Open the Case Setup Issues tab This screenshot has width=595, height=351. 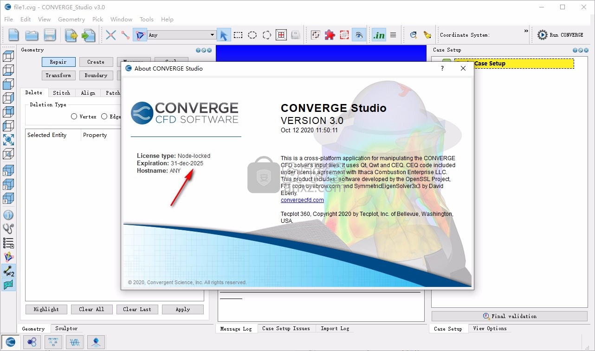(x=286, y=328)
